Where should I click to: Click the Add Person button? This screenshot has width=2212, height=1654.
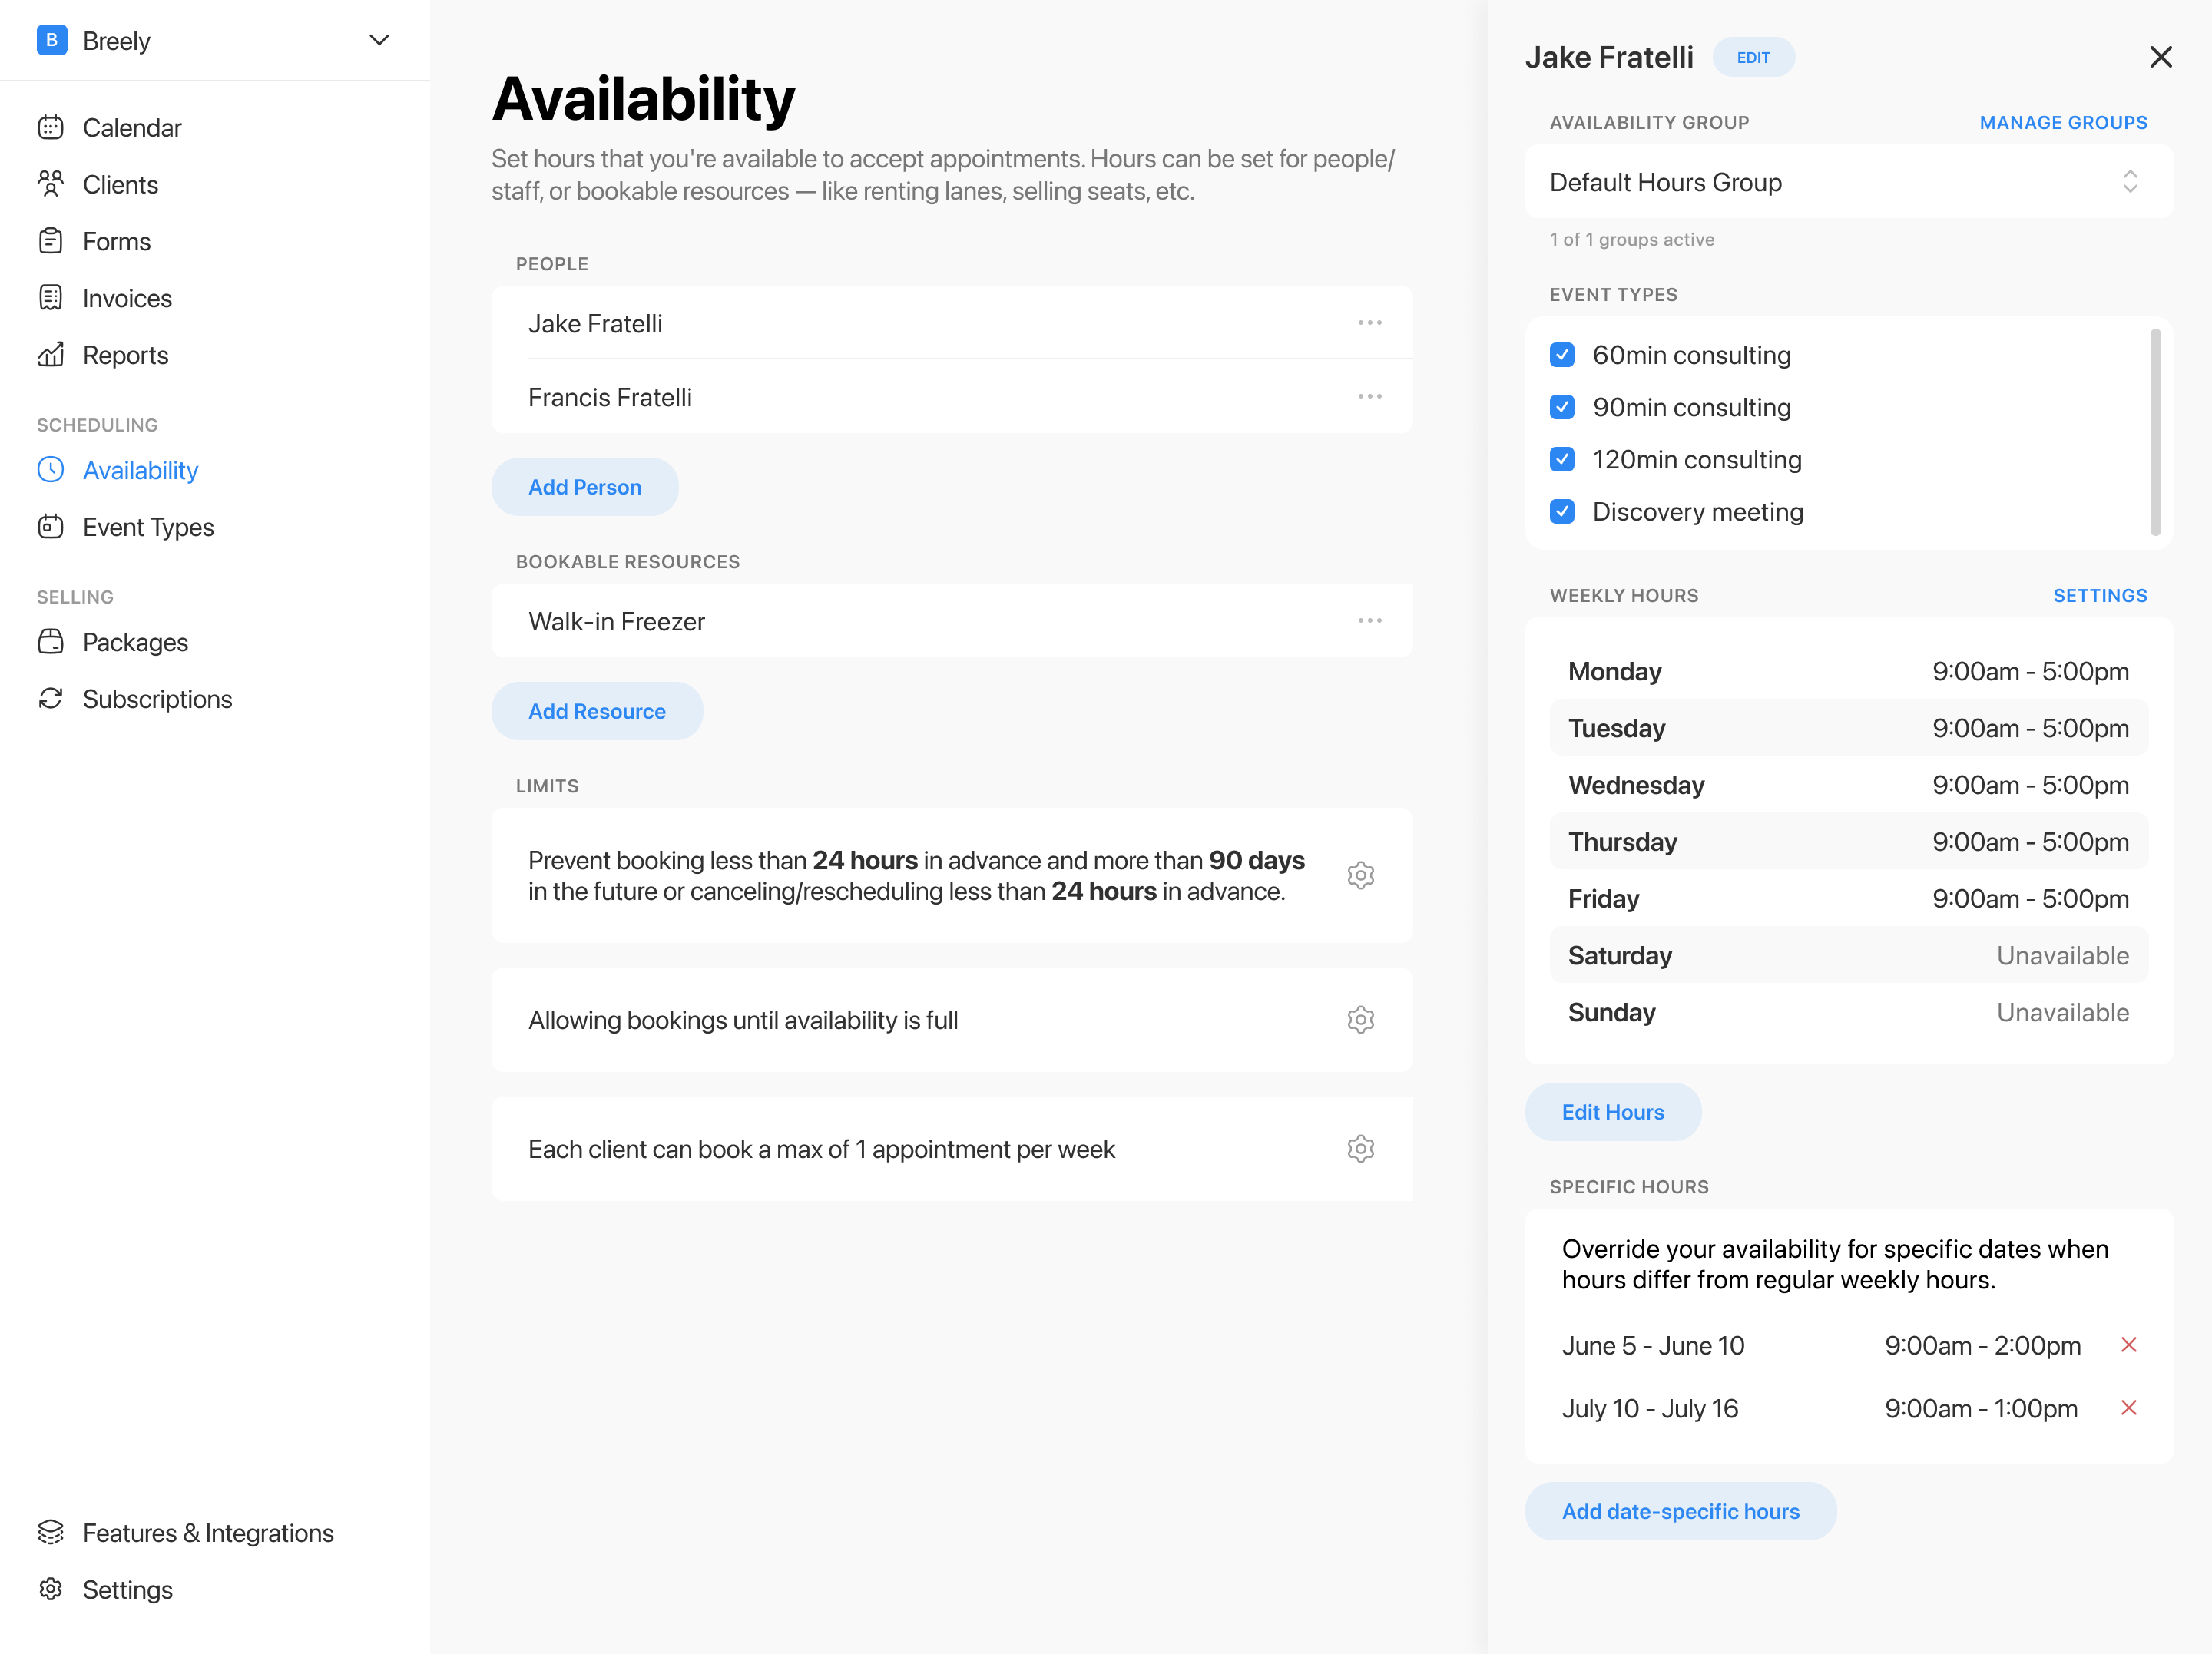coord(584,487)
